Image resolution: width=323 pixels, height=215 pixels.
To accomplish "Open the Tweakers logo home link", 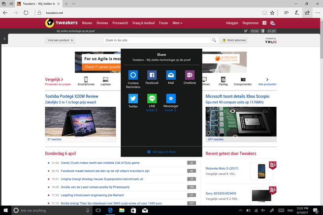I will [62, 23].
